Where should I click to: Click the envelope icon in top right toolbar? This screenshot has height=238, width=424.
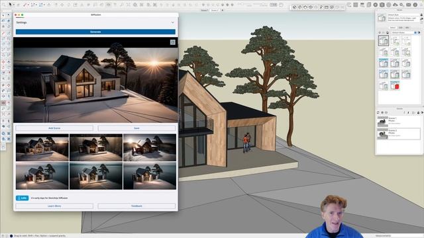coord(408,5)
